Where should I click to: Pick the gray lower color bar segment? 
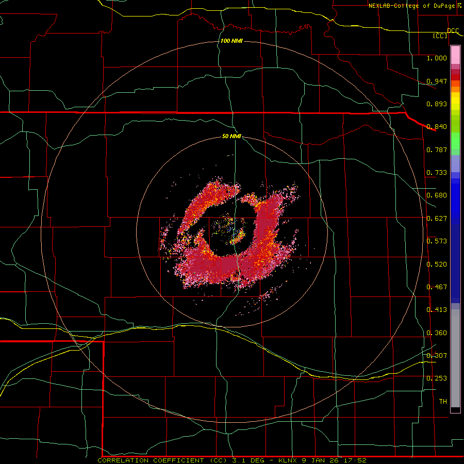coord(455,358)
